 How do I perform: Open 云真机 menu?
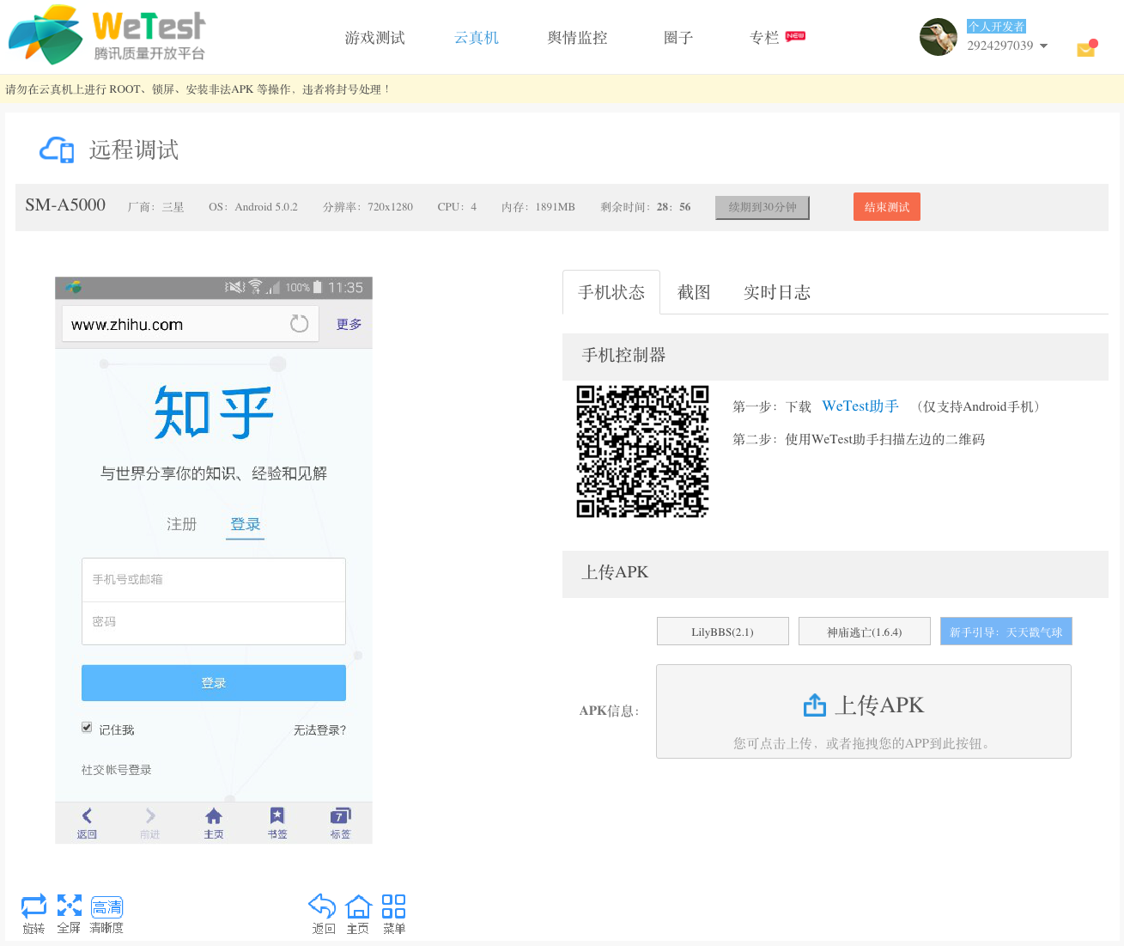477,38
